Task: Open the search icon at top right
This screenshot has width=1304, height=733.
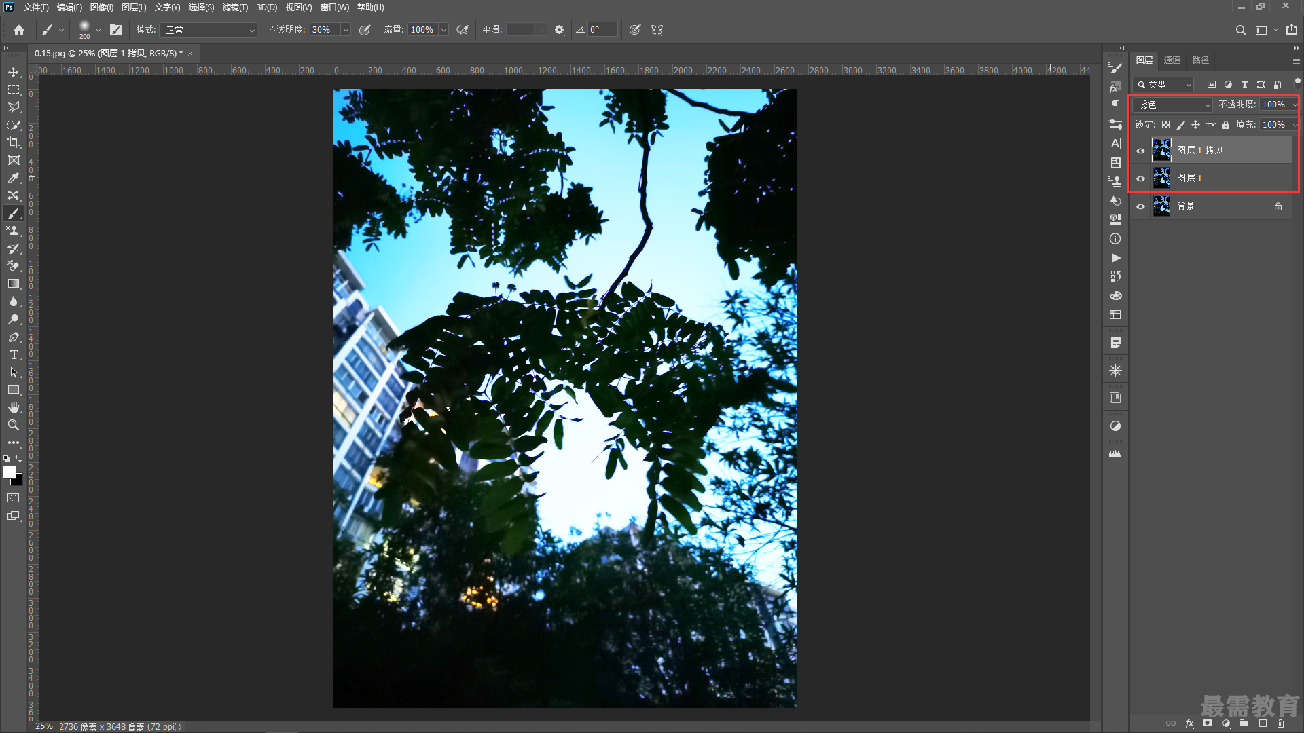Action: click(1240, 30)
